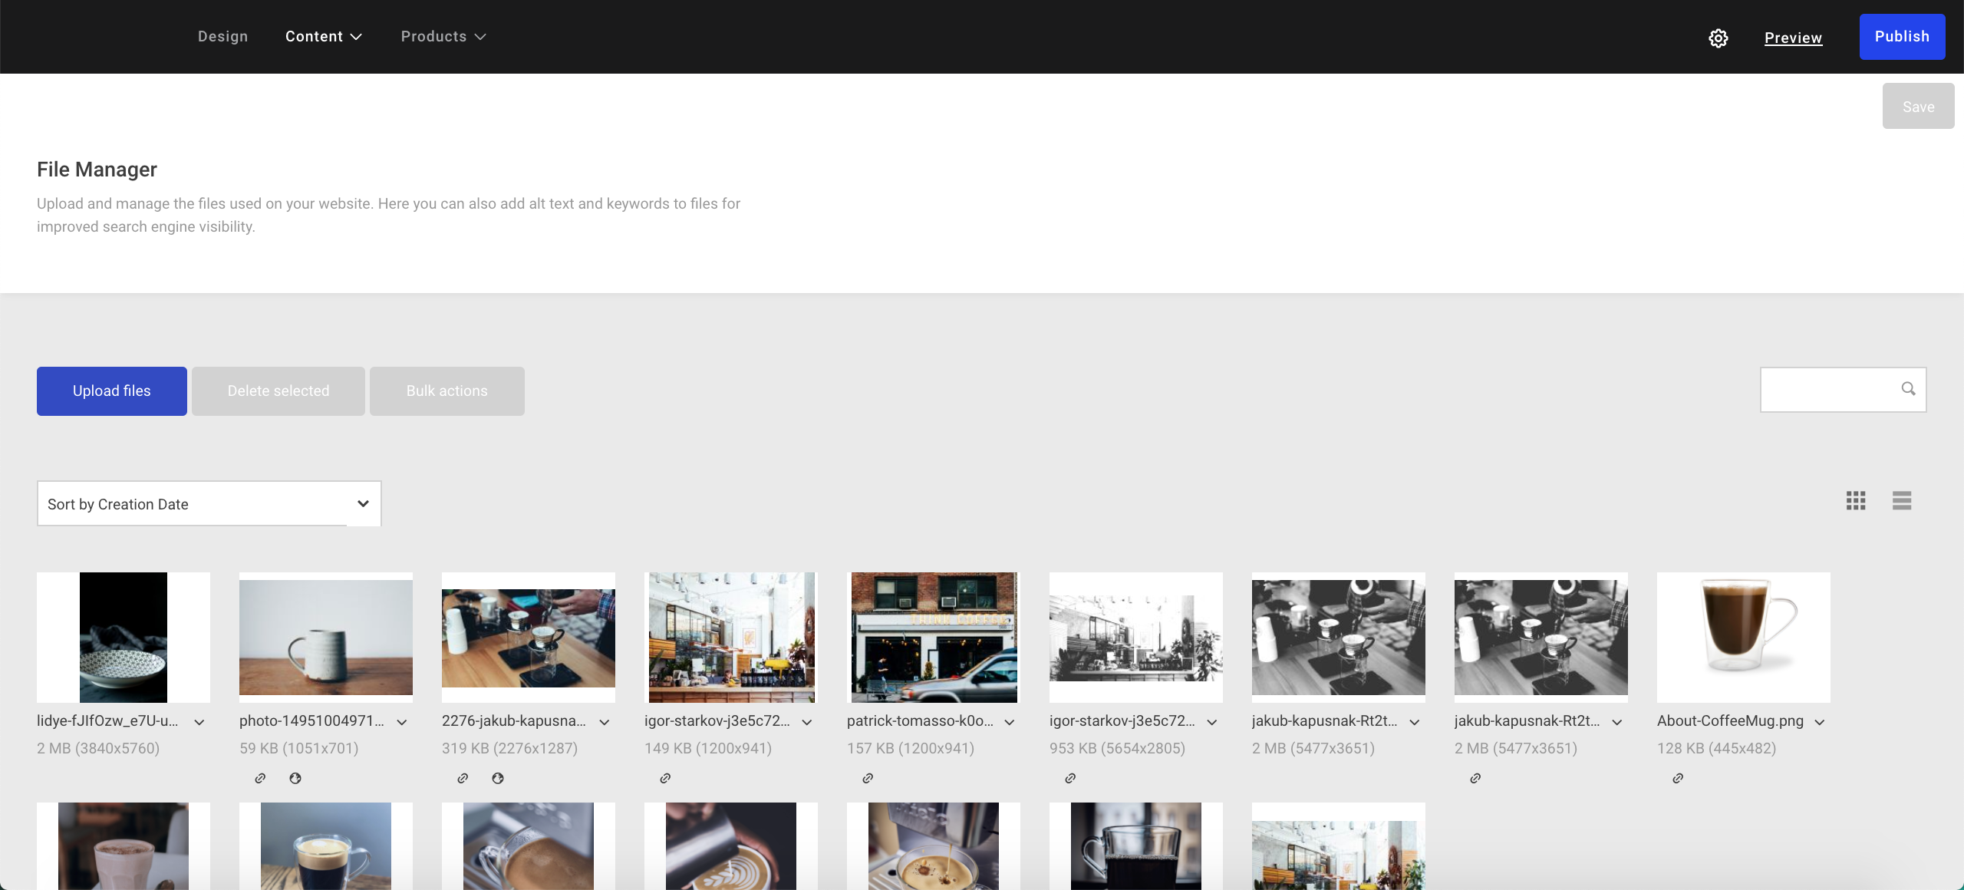1964x890 pixels.
Task: Expand chevron for 149 KB igor-starkov file
Action: pyautogui.click(x=807, y=722)
